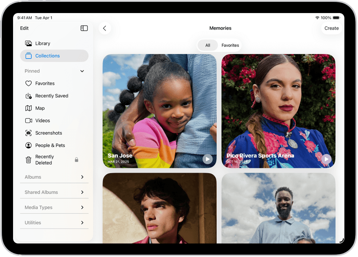Expand the Media Types section chevron
Image resolution: width=358 pixels, height=257 pixels.
coord(82,207)
